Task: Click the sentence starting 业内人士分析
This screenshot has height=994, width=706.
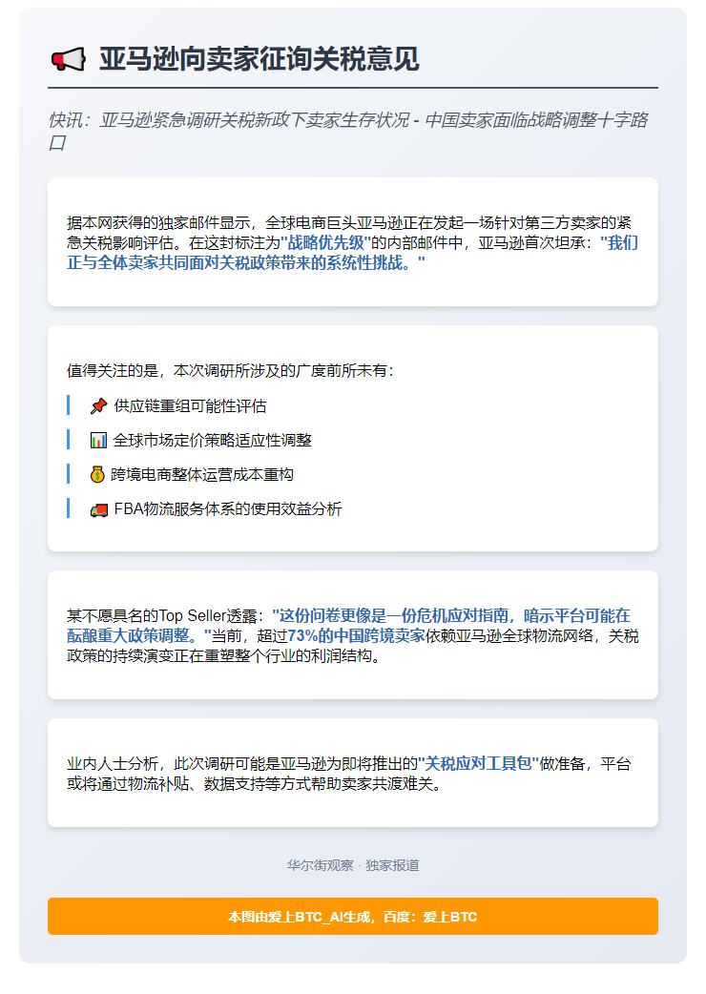Action: point(348,774)
